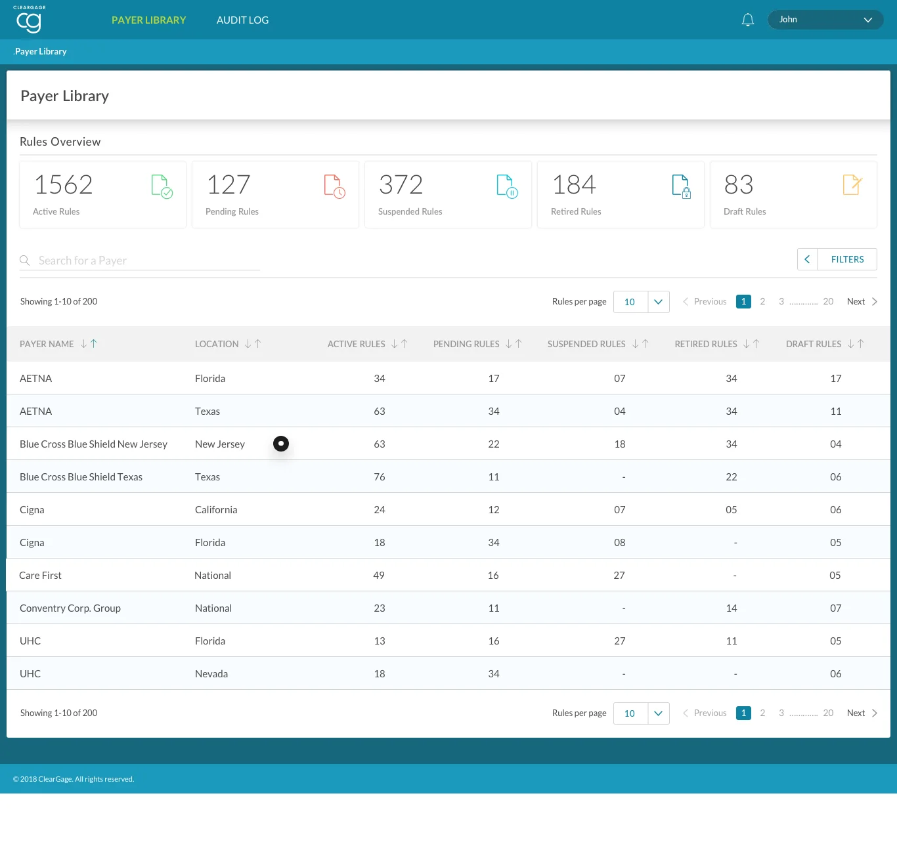The width and height of the screenshot is (897, 867).
Task: Click the down sort arrow beside RETIRED RULES
Action: tap(747, 344)
